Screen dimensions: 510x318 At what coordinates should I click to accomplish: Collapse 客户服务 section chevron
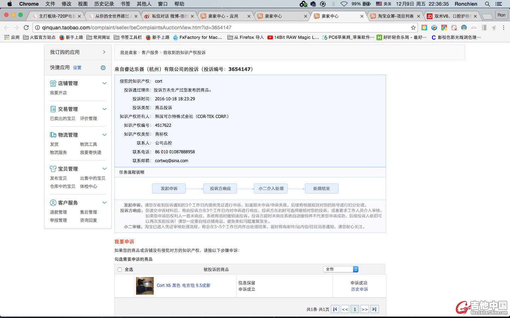click(104, 203)
